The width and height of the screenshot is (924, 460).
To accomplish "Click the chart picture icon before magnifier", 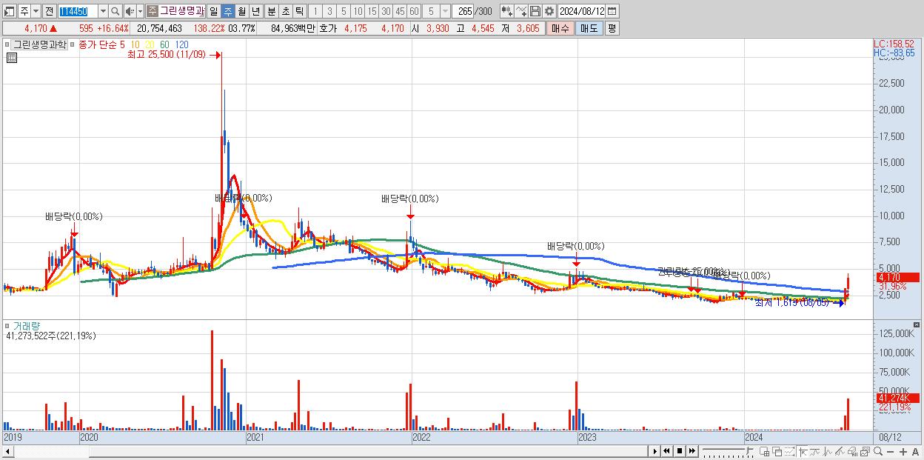I will (865, 451).
